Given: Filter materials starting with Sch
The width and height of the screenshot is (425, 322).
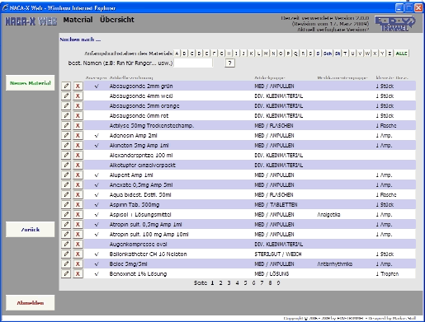Looking at the screenshot, I should point(328,54).
